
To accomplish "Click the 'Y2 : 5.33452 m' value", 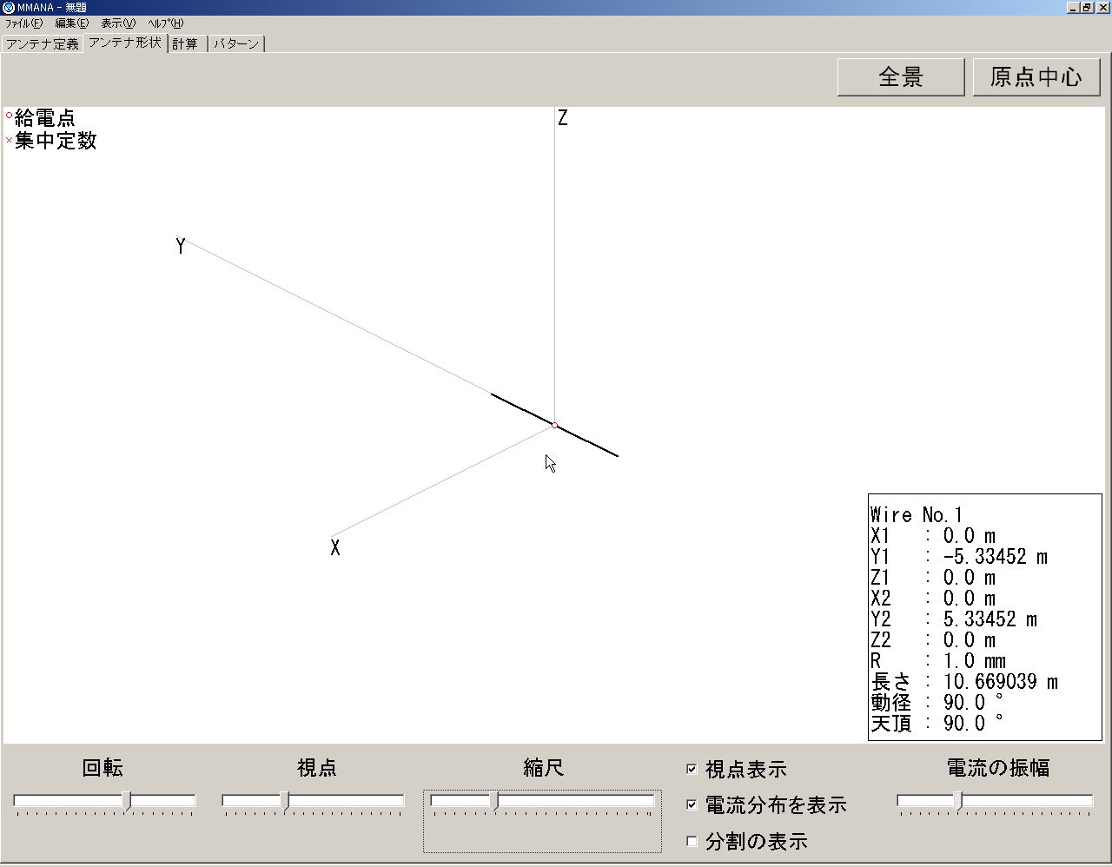I will click(954, 619).
